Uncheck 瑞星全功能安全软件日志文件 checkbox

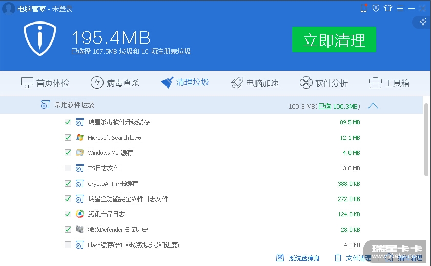coord(68,199)
